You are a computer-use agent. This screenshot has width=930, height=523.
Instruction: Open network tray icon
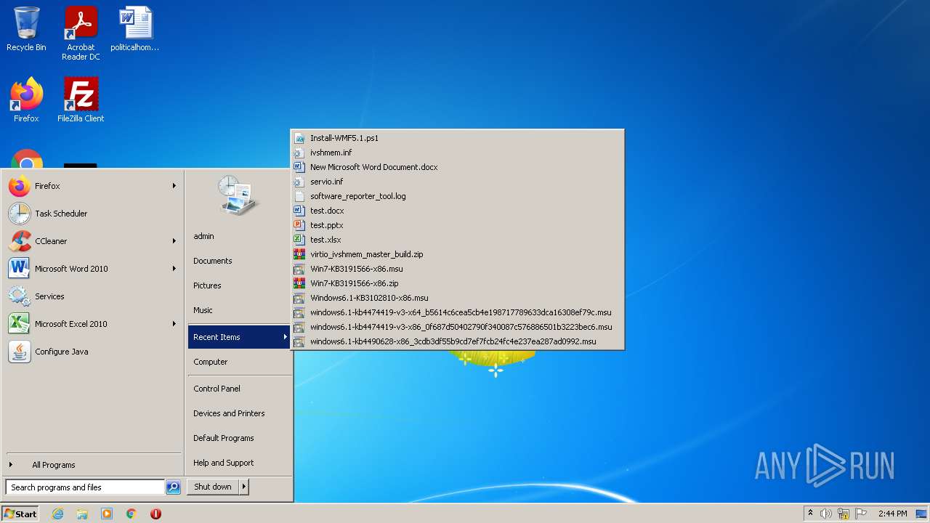pyautogui.click(x=844, y=514)
